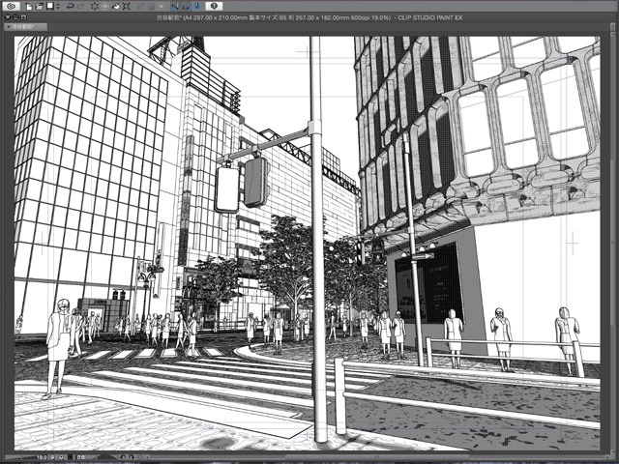Select the Fill bucket icon
The height and width of the screenshot is (464, 619).
pos(116,7)
